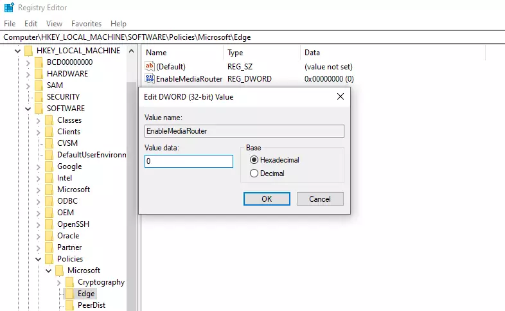Open the View menu
Screen dimensions: 505x311
tap(54, 24)
